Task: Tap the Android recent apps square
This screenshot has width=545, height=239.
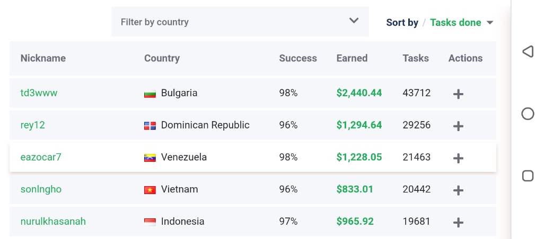Action: 528,176
